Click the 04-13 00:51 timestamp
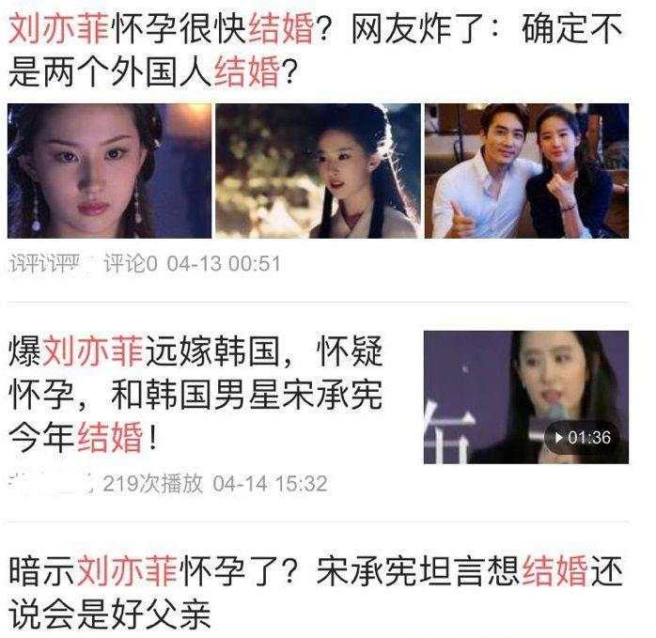This screenshot has height=638, width=656. pos(224,264)
